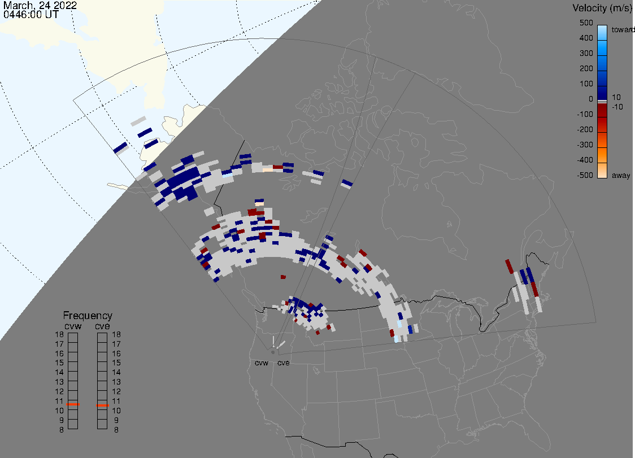The width and height of the screenshot is (635, 458).
Task: Pick the dark navy segment just above zero
Action: click(602, 92)
